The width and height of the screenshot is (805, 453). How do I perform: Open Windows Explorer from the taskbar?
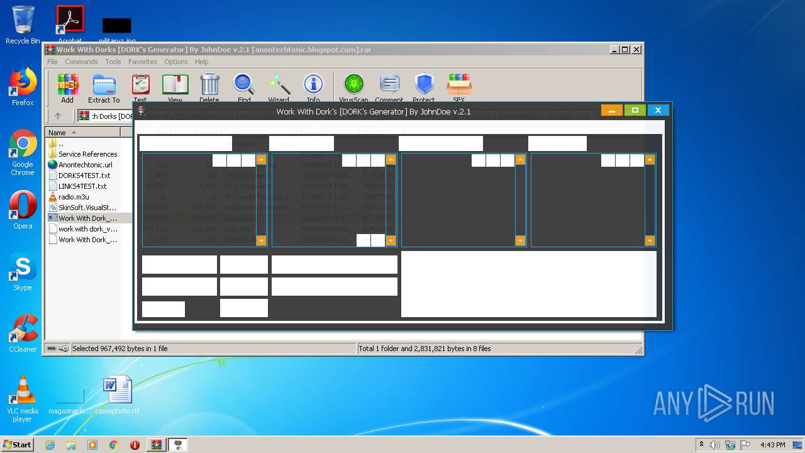coord(71,445)
